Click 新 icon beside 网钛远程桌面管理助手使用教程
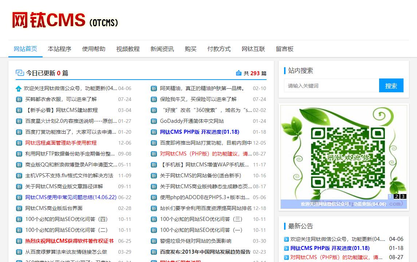Screen dimensions: 417x262 point(19,143)
